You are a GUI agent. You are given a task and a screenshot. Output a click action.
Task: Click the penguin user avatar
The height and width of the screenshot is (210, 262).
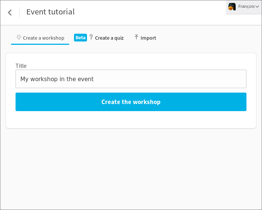pyautogui.click(x=232, y=7)
